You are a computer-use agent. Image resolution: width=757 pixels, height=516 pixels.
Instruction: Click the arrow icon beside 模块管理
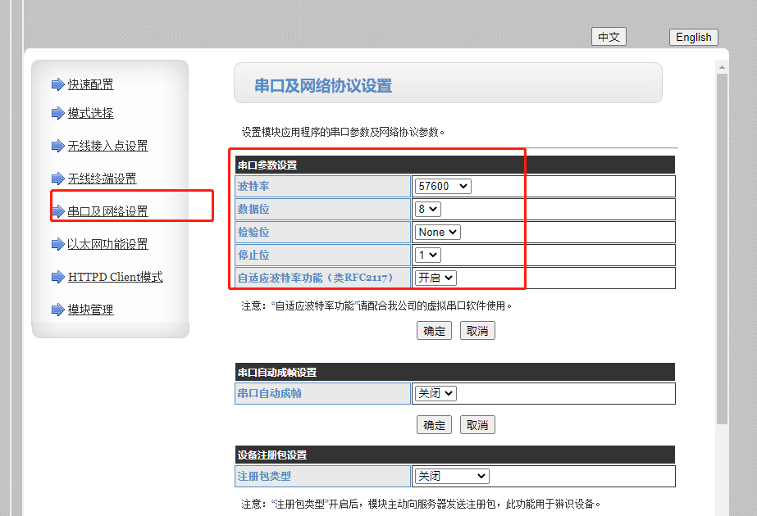point(57,310)
